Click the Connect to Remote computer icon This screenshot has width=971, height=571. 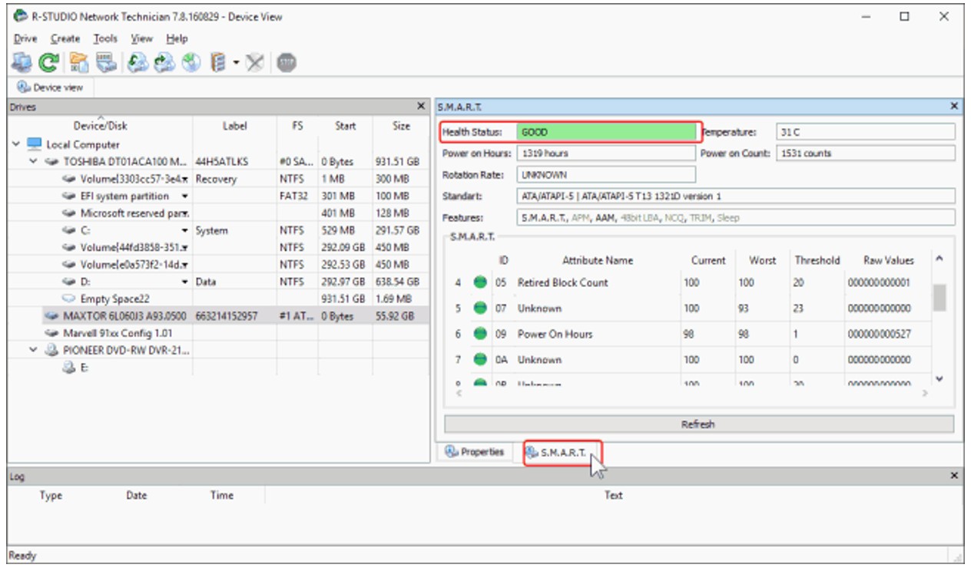22,62
